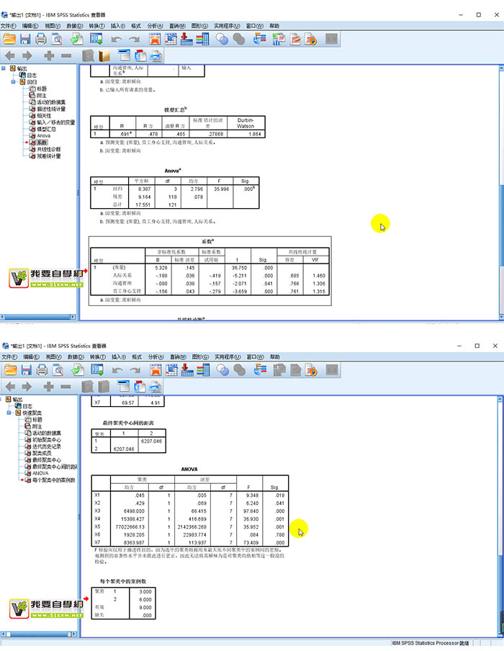This screenshot has width=504, height=651.
Task: Insert title icon in the 回归 window outline toolbar
Action: coord(140,55)
